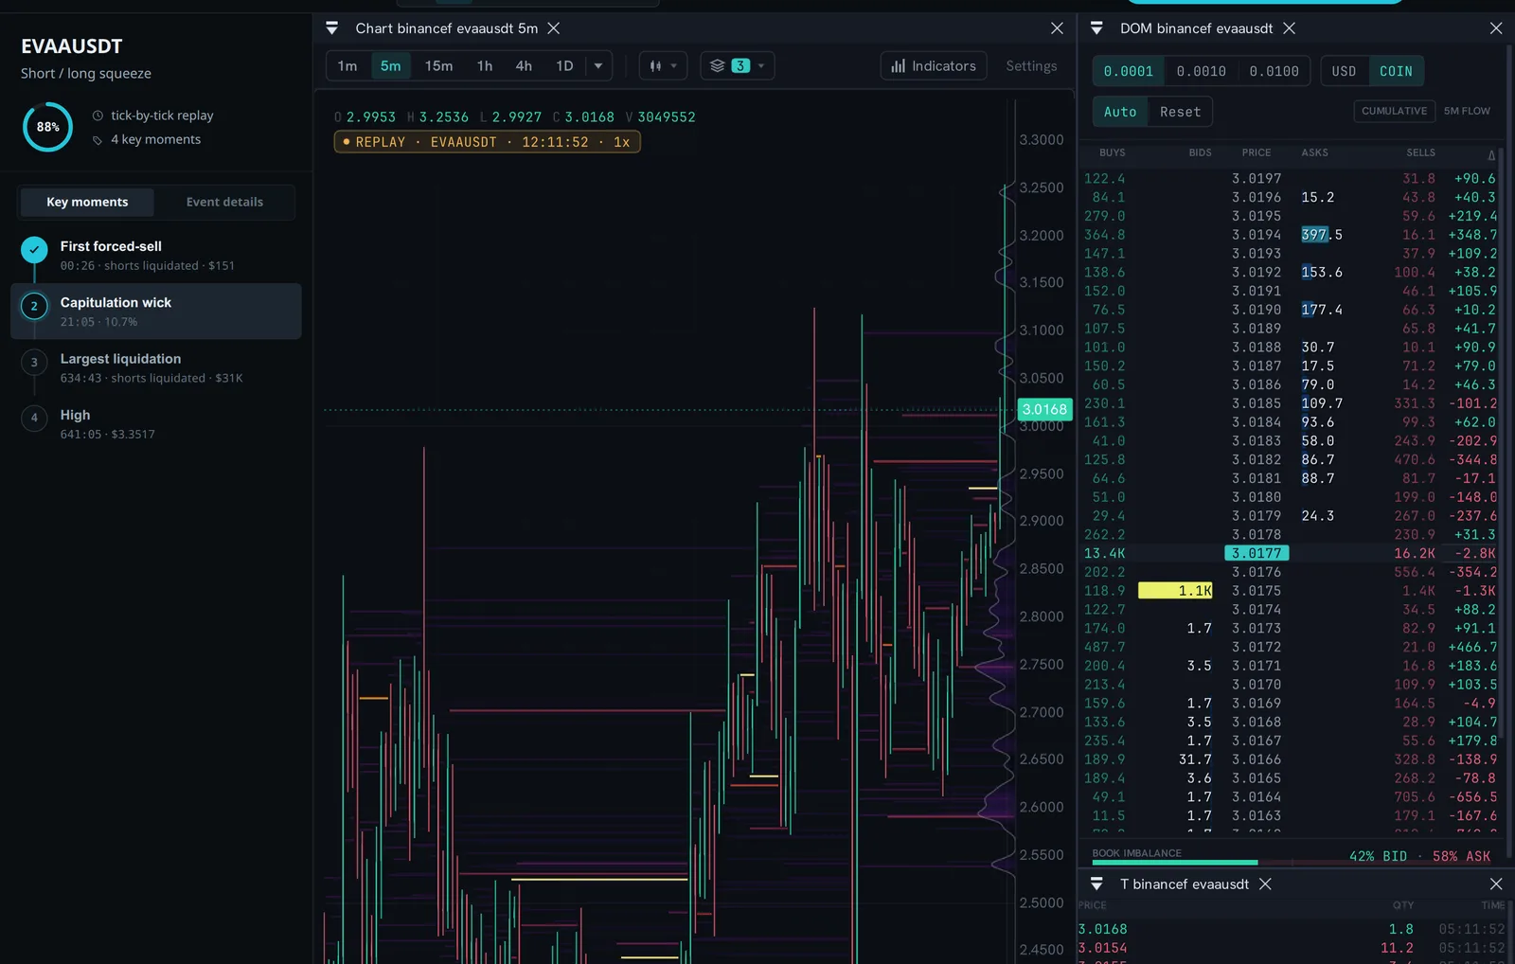Viewport: 1515px width, 964px height.
Task: Click the BUYS column header
Action: coord(1112,152)
